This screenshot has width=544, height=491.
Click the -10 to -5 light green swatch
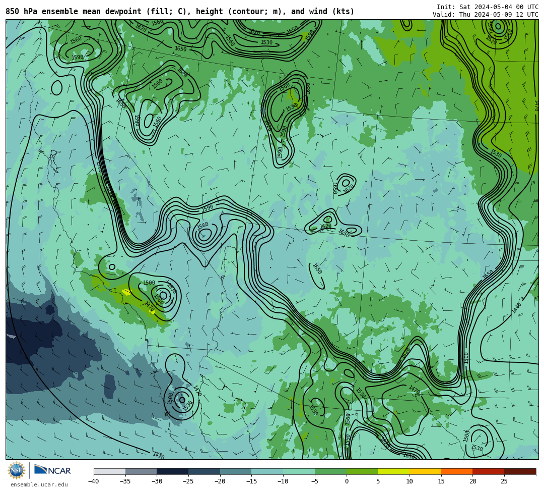tap(299, 471)
